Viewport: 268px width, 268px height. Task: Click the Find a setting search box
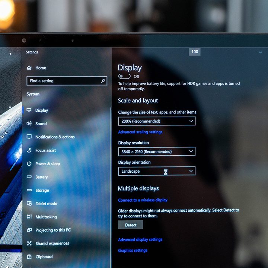[x=67, y=81]
